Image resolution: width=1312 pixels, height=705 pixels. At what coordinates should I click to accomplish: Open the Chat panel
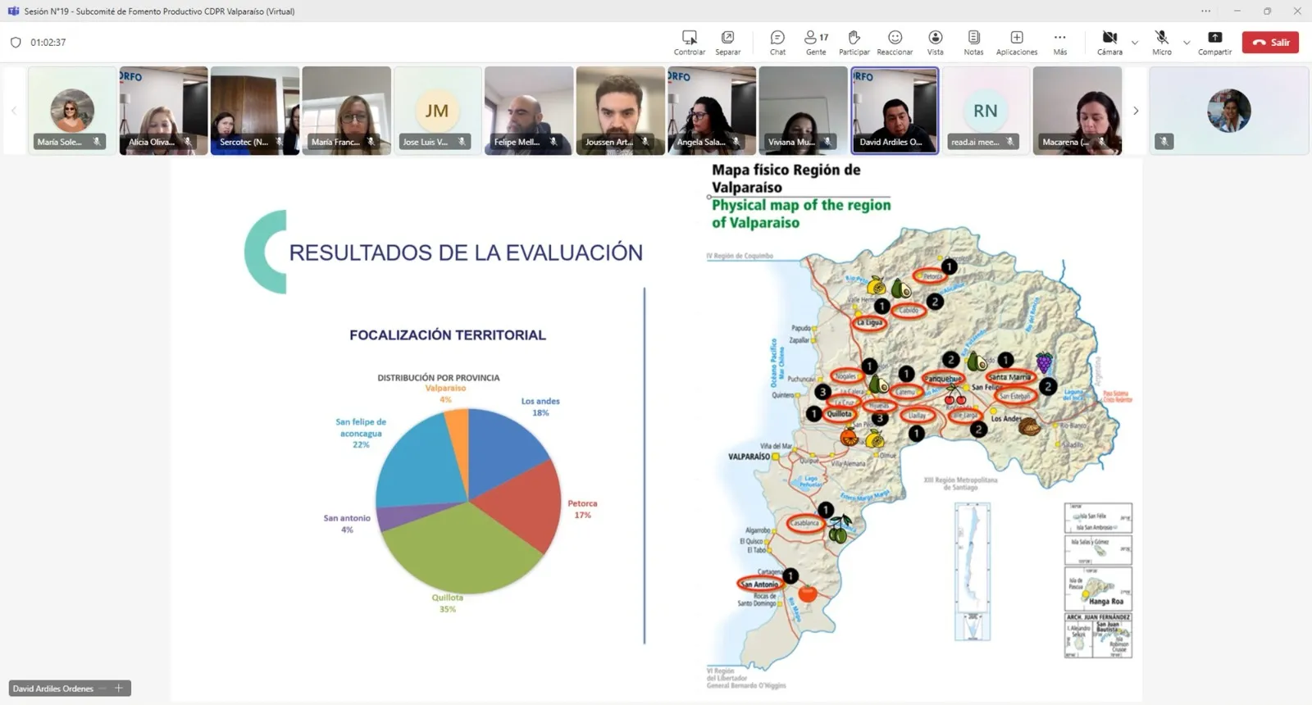pos(777,42)
